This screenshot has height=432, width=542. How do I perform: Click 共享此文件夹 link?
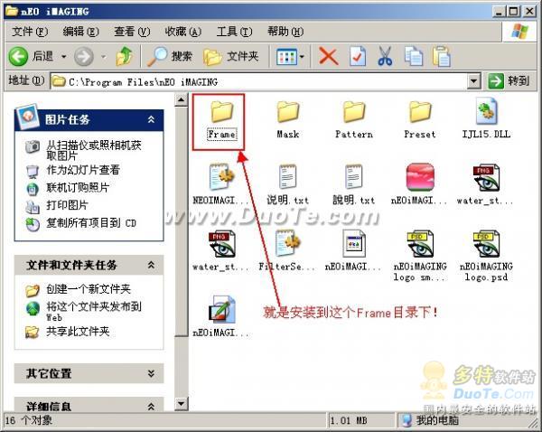tap(78, 332)
